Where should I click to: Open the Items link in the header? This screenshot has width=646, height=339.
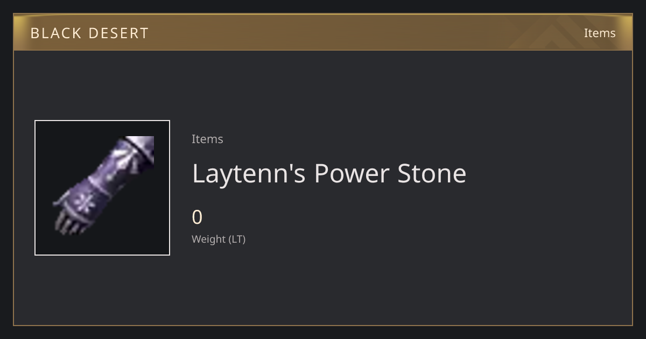(600, 33)
